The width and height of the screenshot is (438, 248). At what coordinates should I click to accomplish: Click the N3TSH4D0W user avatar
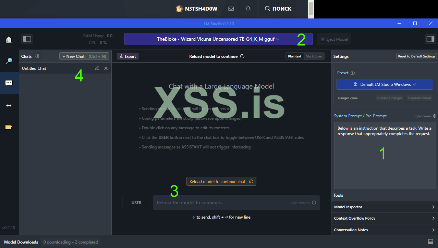pyautogui.click(x=179, y=9)
